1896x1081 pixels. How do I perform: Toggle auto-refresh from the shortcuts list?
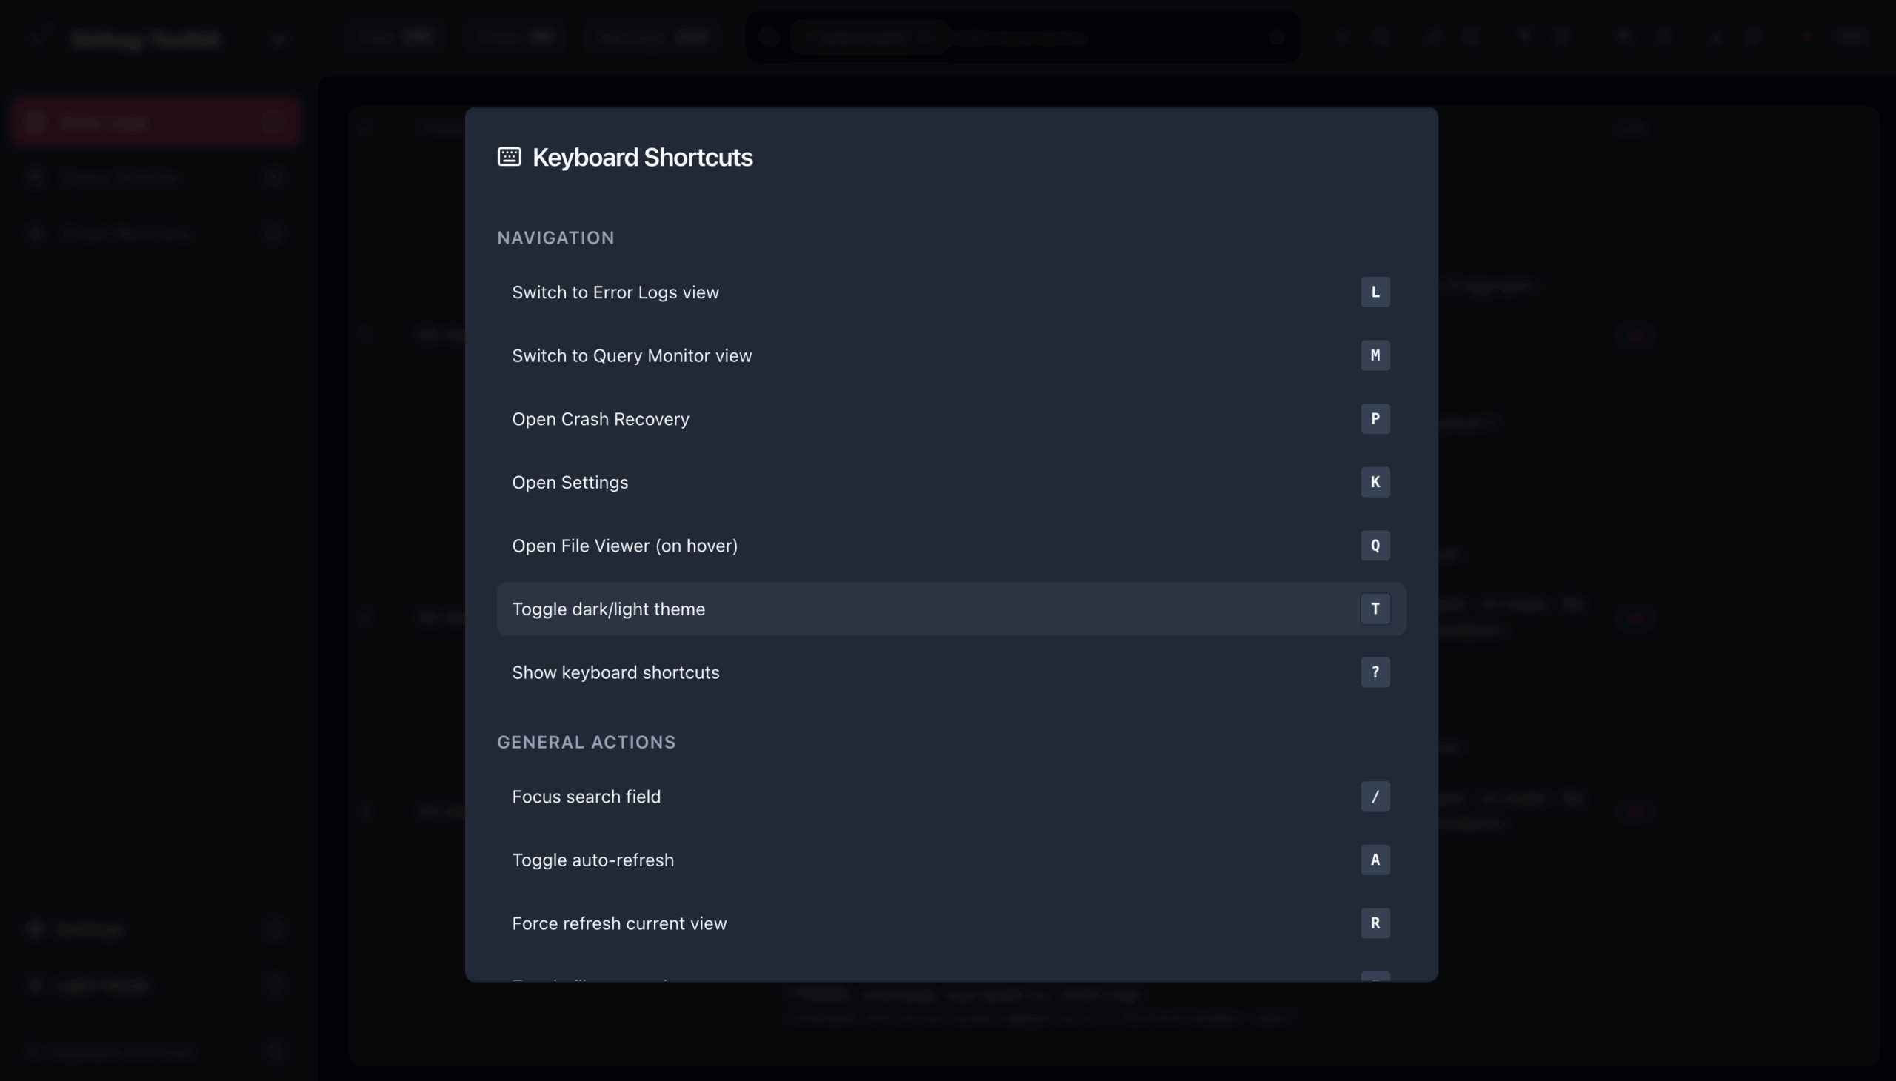coord(592,860)
